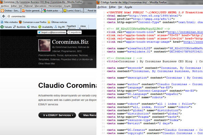Open Últimas noticias feed bookmark
Viewport: 203px width, 135px height.
pyautogui.click(x=58, y=22)
